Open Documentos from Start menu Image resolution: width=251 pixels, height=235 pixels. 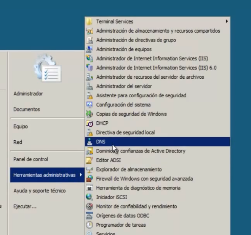(27, 110)
